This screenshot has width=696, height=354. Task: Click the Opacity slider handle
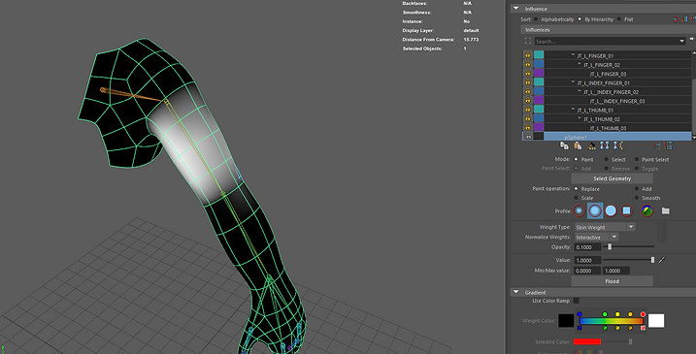610,246
